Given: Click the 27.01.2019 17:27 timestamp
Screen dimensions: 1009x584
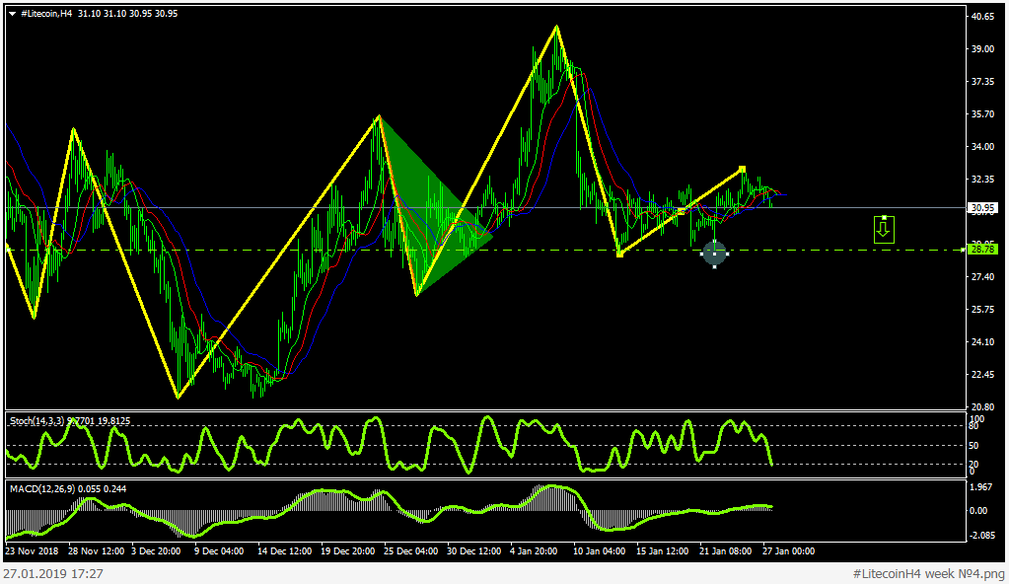Looking at the screenshot, I should coord(52,574).
